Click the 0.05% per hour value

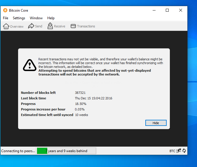click(80, 109)
